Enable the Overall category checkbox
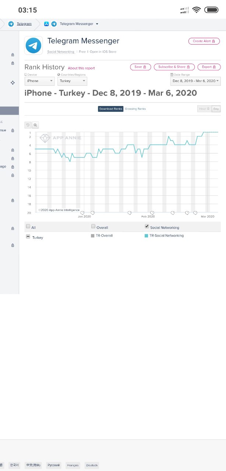Image resolution: width=226 pixels, height=471 pixels. click(93, 226)
